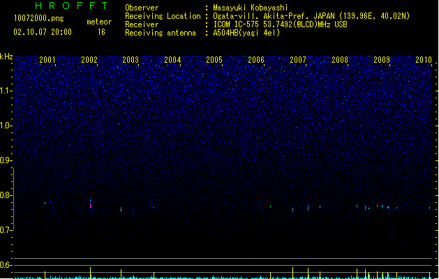Click the 'Receiving Location' label
This screenshot has height=279, width=439.
pyautogui.click(x=163, y=16)
